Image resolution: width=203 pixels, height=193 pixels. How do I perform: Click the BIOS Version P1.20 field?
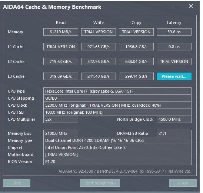tap(117, 162)
